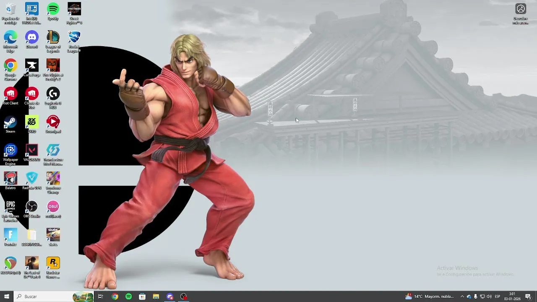Open Discord from the taskbar

click(x=170, y=297)
